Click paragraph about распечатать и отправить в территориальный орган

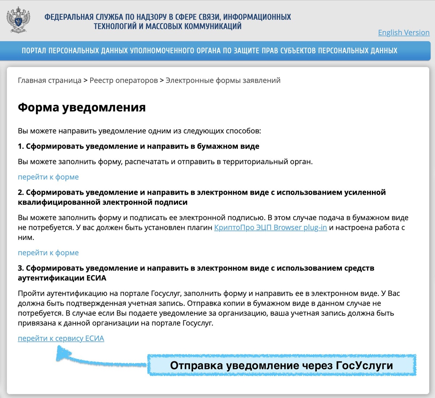point(165,162)
